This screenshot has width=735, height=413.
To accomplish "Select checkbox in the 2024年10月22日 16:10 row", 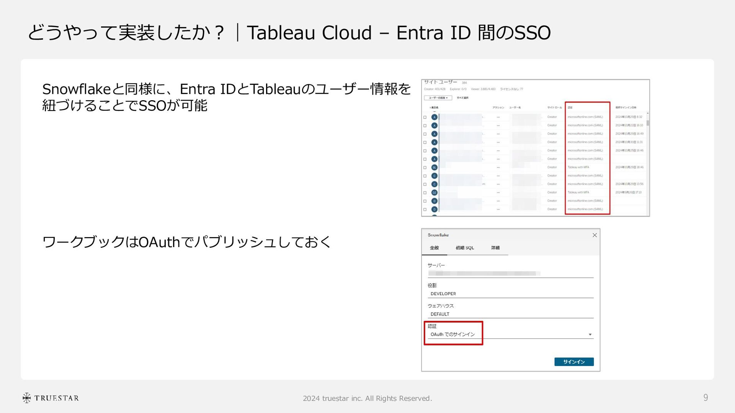I will point(425,126).
